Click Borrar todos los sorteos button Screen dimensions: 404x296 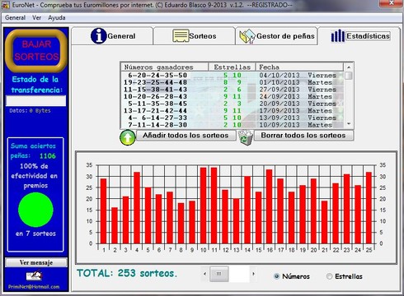pyautogui.click(x=303, y=136)
